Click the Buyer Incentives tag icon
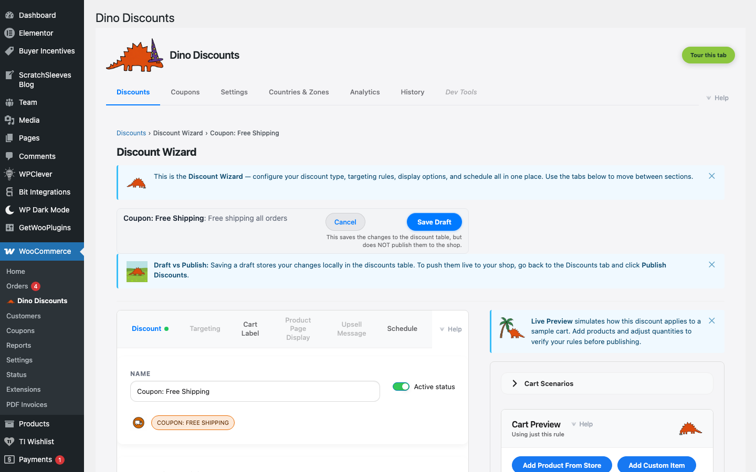This screenshot has width=756, height=472. 9,51
